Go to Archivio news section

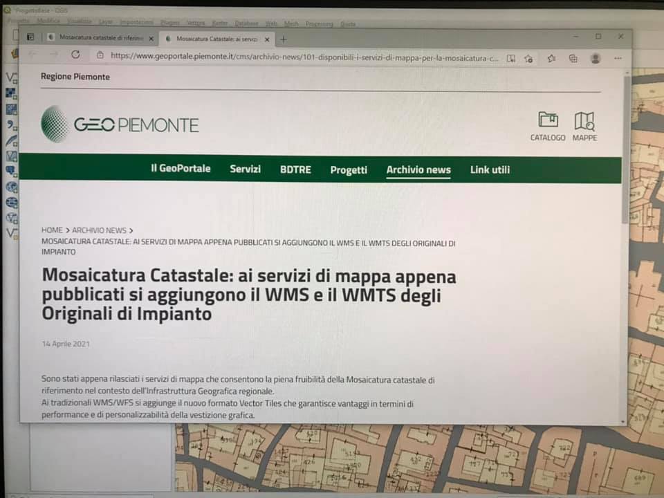click(x=418, y=170)
